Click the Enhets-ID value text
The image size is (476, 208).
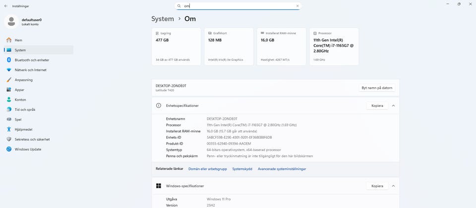(239, 137)
